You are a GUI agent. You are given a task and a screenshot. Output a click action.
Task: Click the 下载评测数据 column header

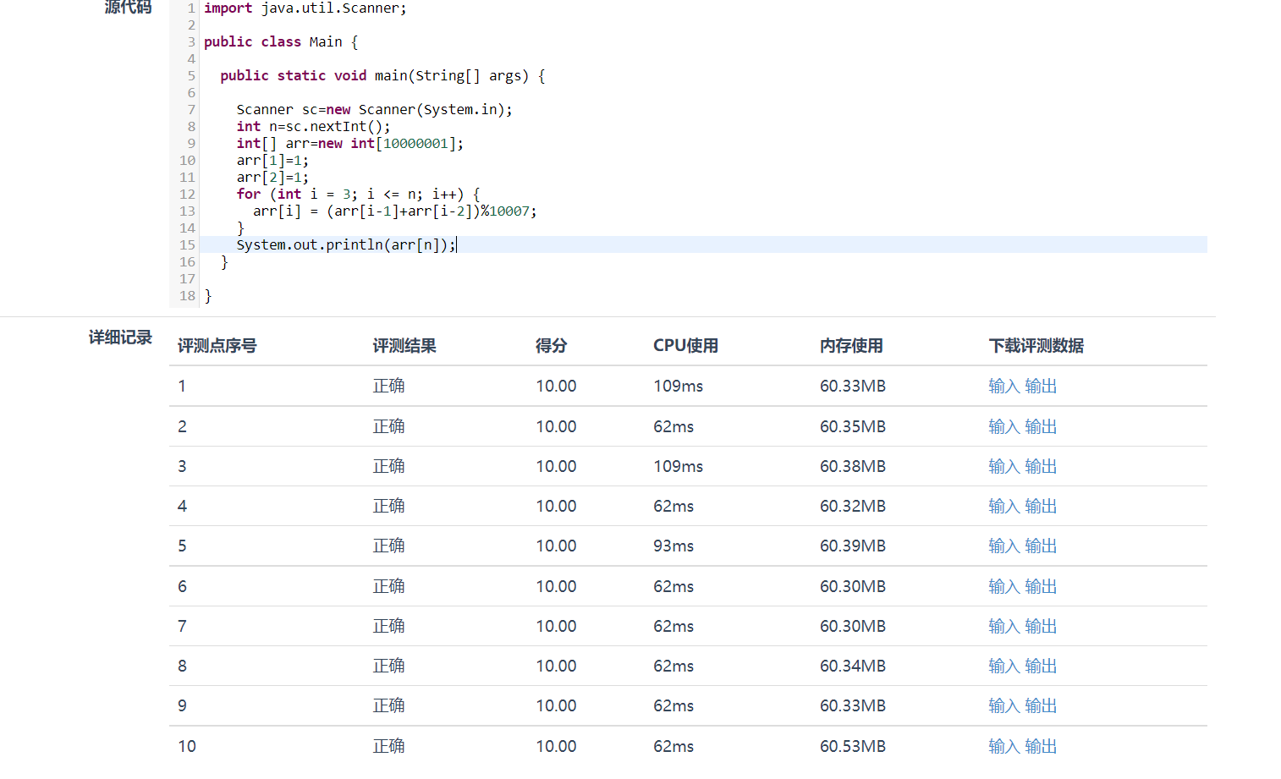coord(1036,346)
